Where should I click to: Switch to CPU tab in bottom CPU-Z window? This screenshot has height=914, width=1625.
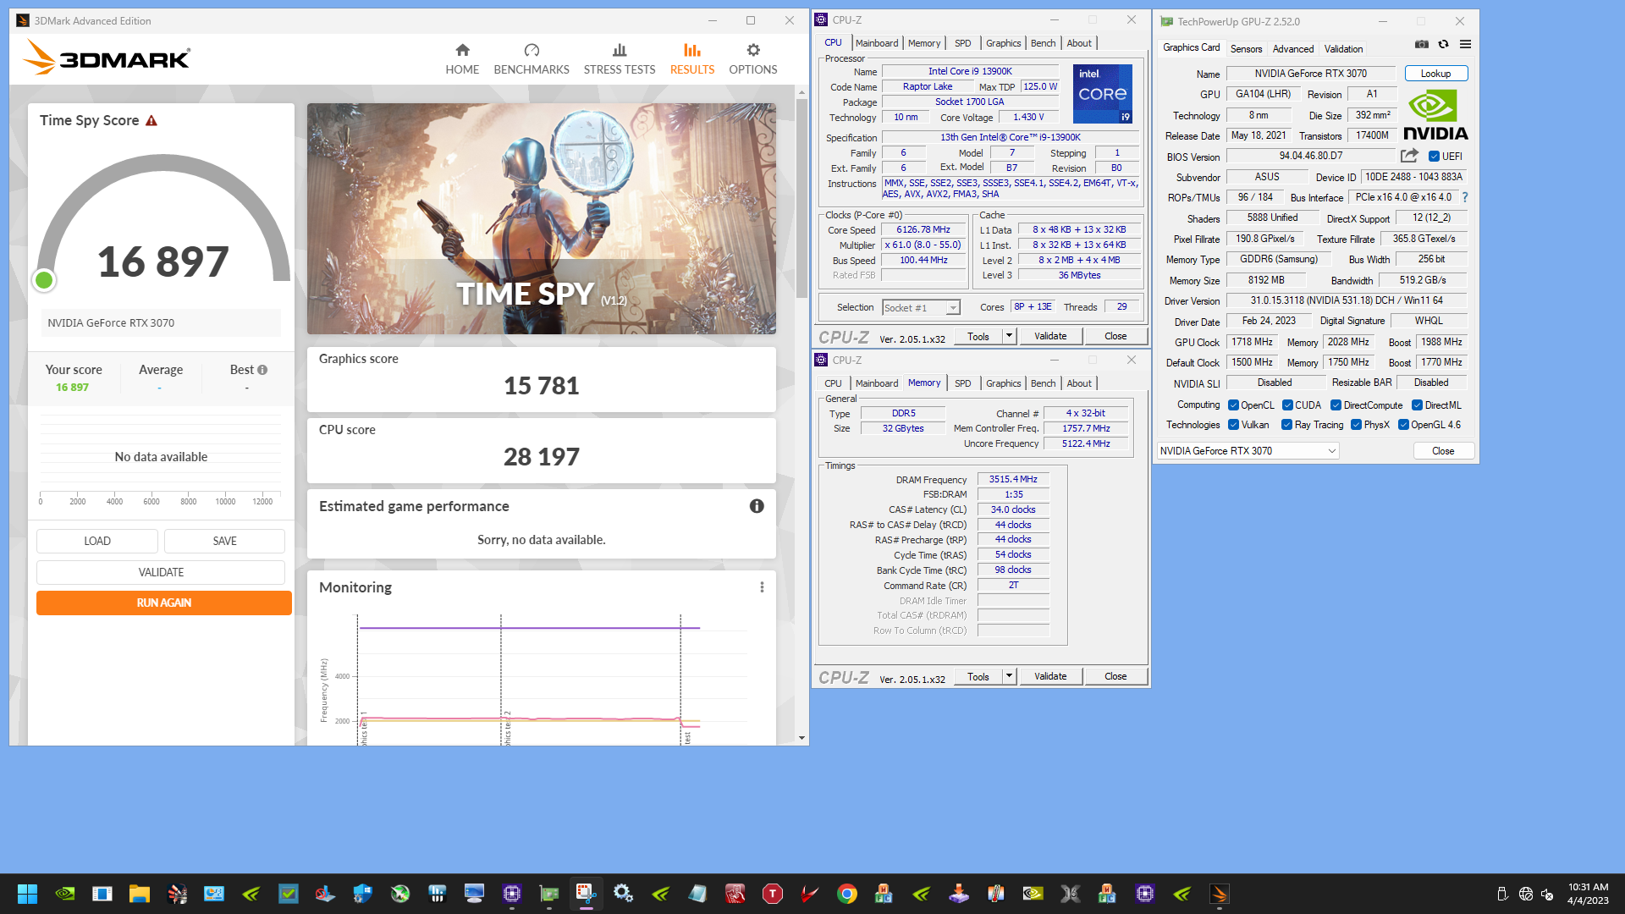pyautogui.click(x=833, y=383)
